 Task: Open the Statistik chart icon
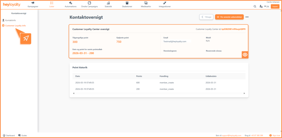108,3
